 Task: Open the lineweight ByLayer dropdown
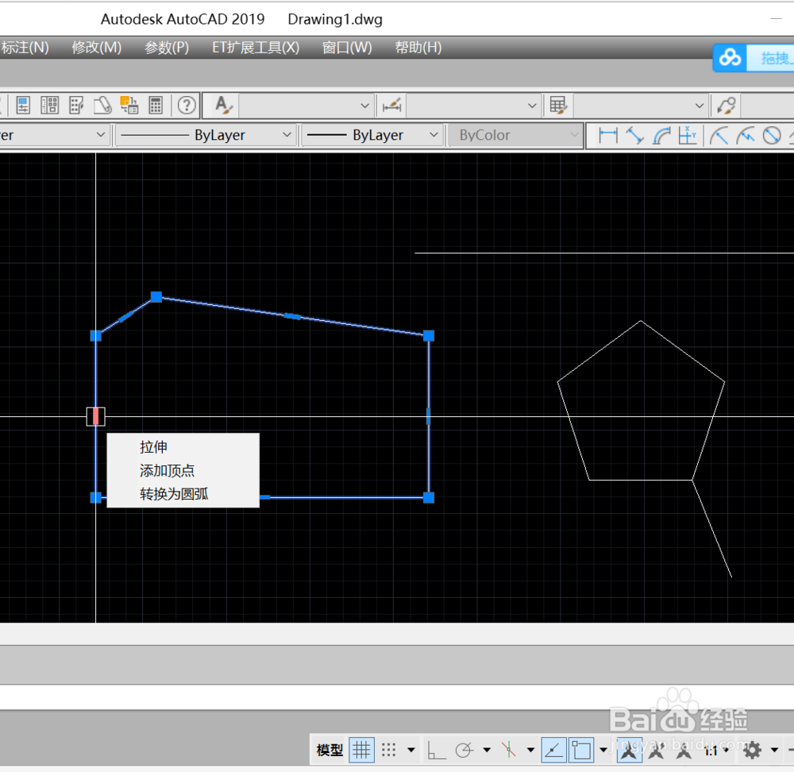click(372, 135)
